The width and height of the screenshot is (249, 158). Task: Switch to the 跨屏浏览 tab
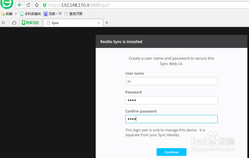point(31,23)
